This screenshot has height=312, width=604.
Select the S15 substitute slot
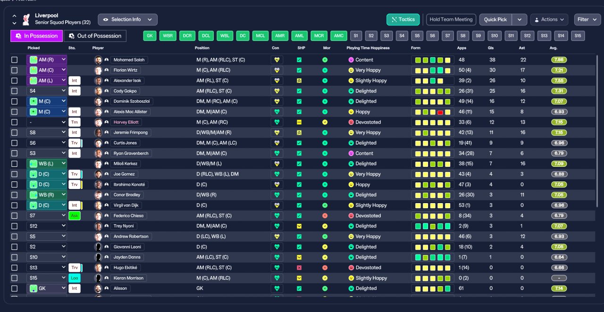pos(578,36)
